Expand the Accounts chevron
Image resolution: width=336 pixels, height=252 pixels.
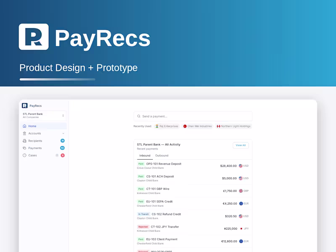(63, 133)
